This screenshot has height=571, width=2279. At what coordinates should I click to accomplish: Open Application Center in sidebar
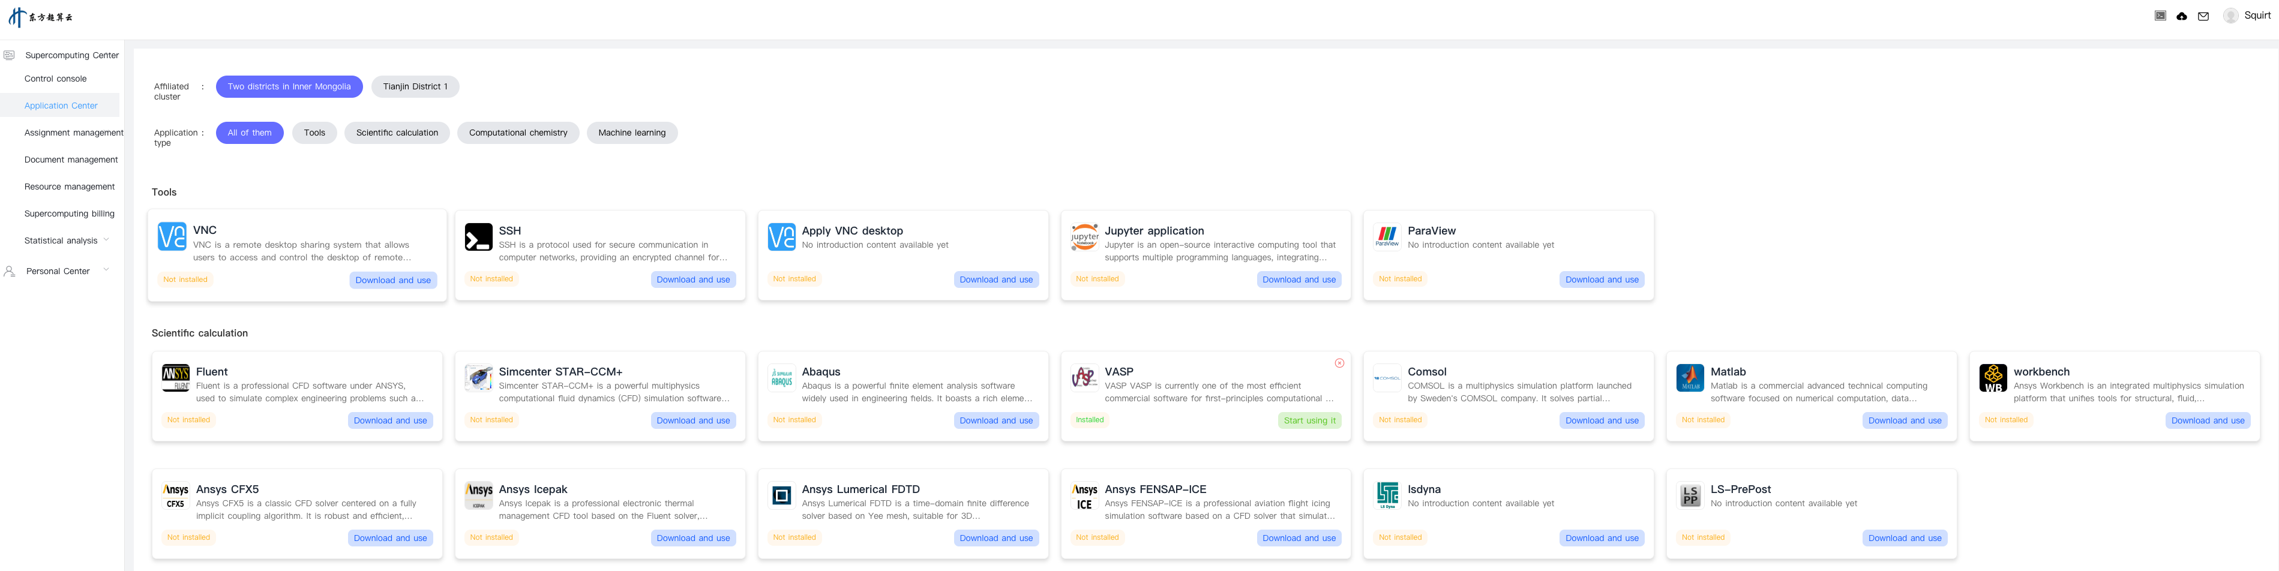pyautogui.click(x=61, y=105)
